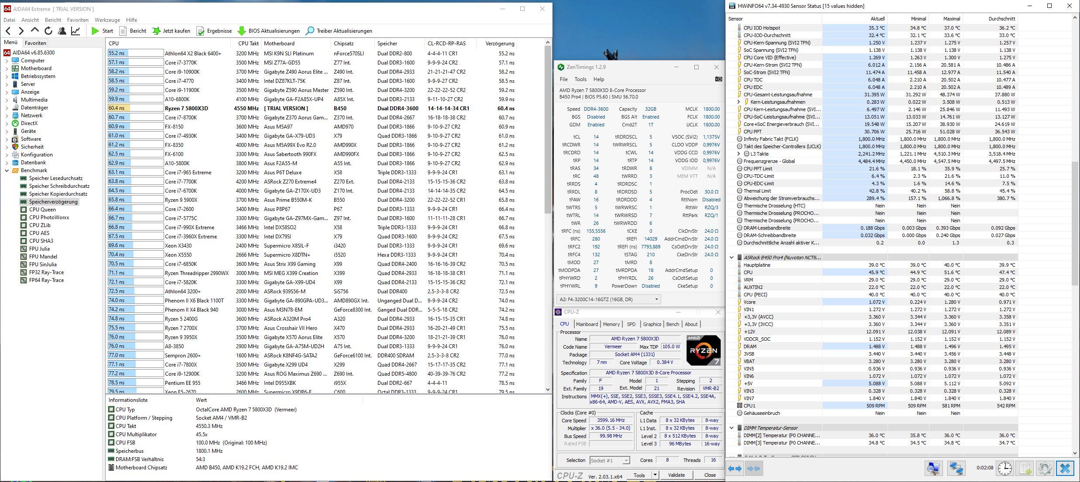Open Datei menu in AIDA64

pos(9,20)
